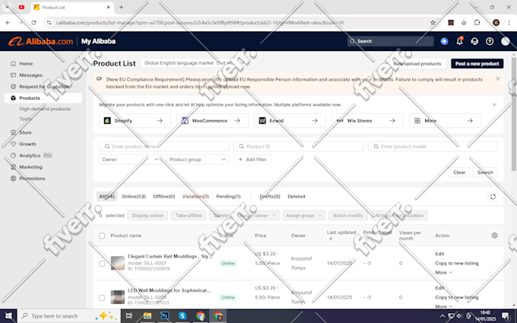Open File Explorer from taskbar

[x=147, y=316]
